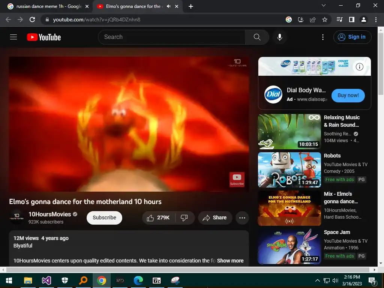Open more actions ellipsis under video

pyautogui.click(x=242, y=218)
